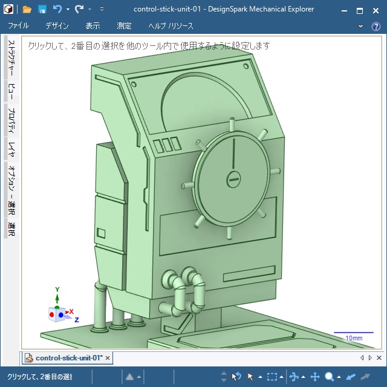The width and height of the screenshot is (387, 387).
Task: Click the Redo arrow icon
Action: tap(79, 10)
